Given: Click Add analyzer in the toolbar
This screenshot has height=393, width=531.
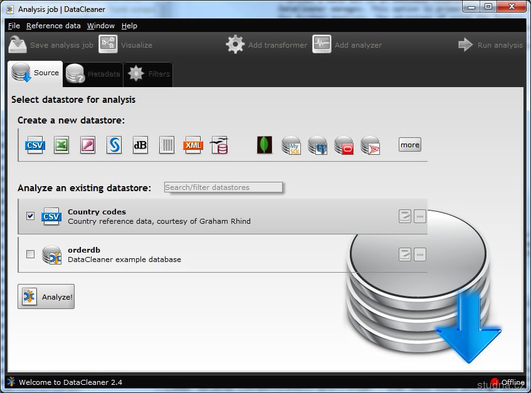Looking at the screenshot, I should pos(348,45).
